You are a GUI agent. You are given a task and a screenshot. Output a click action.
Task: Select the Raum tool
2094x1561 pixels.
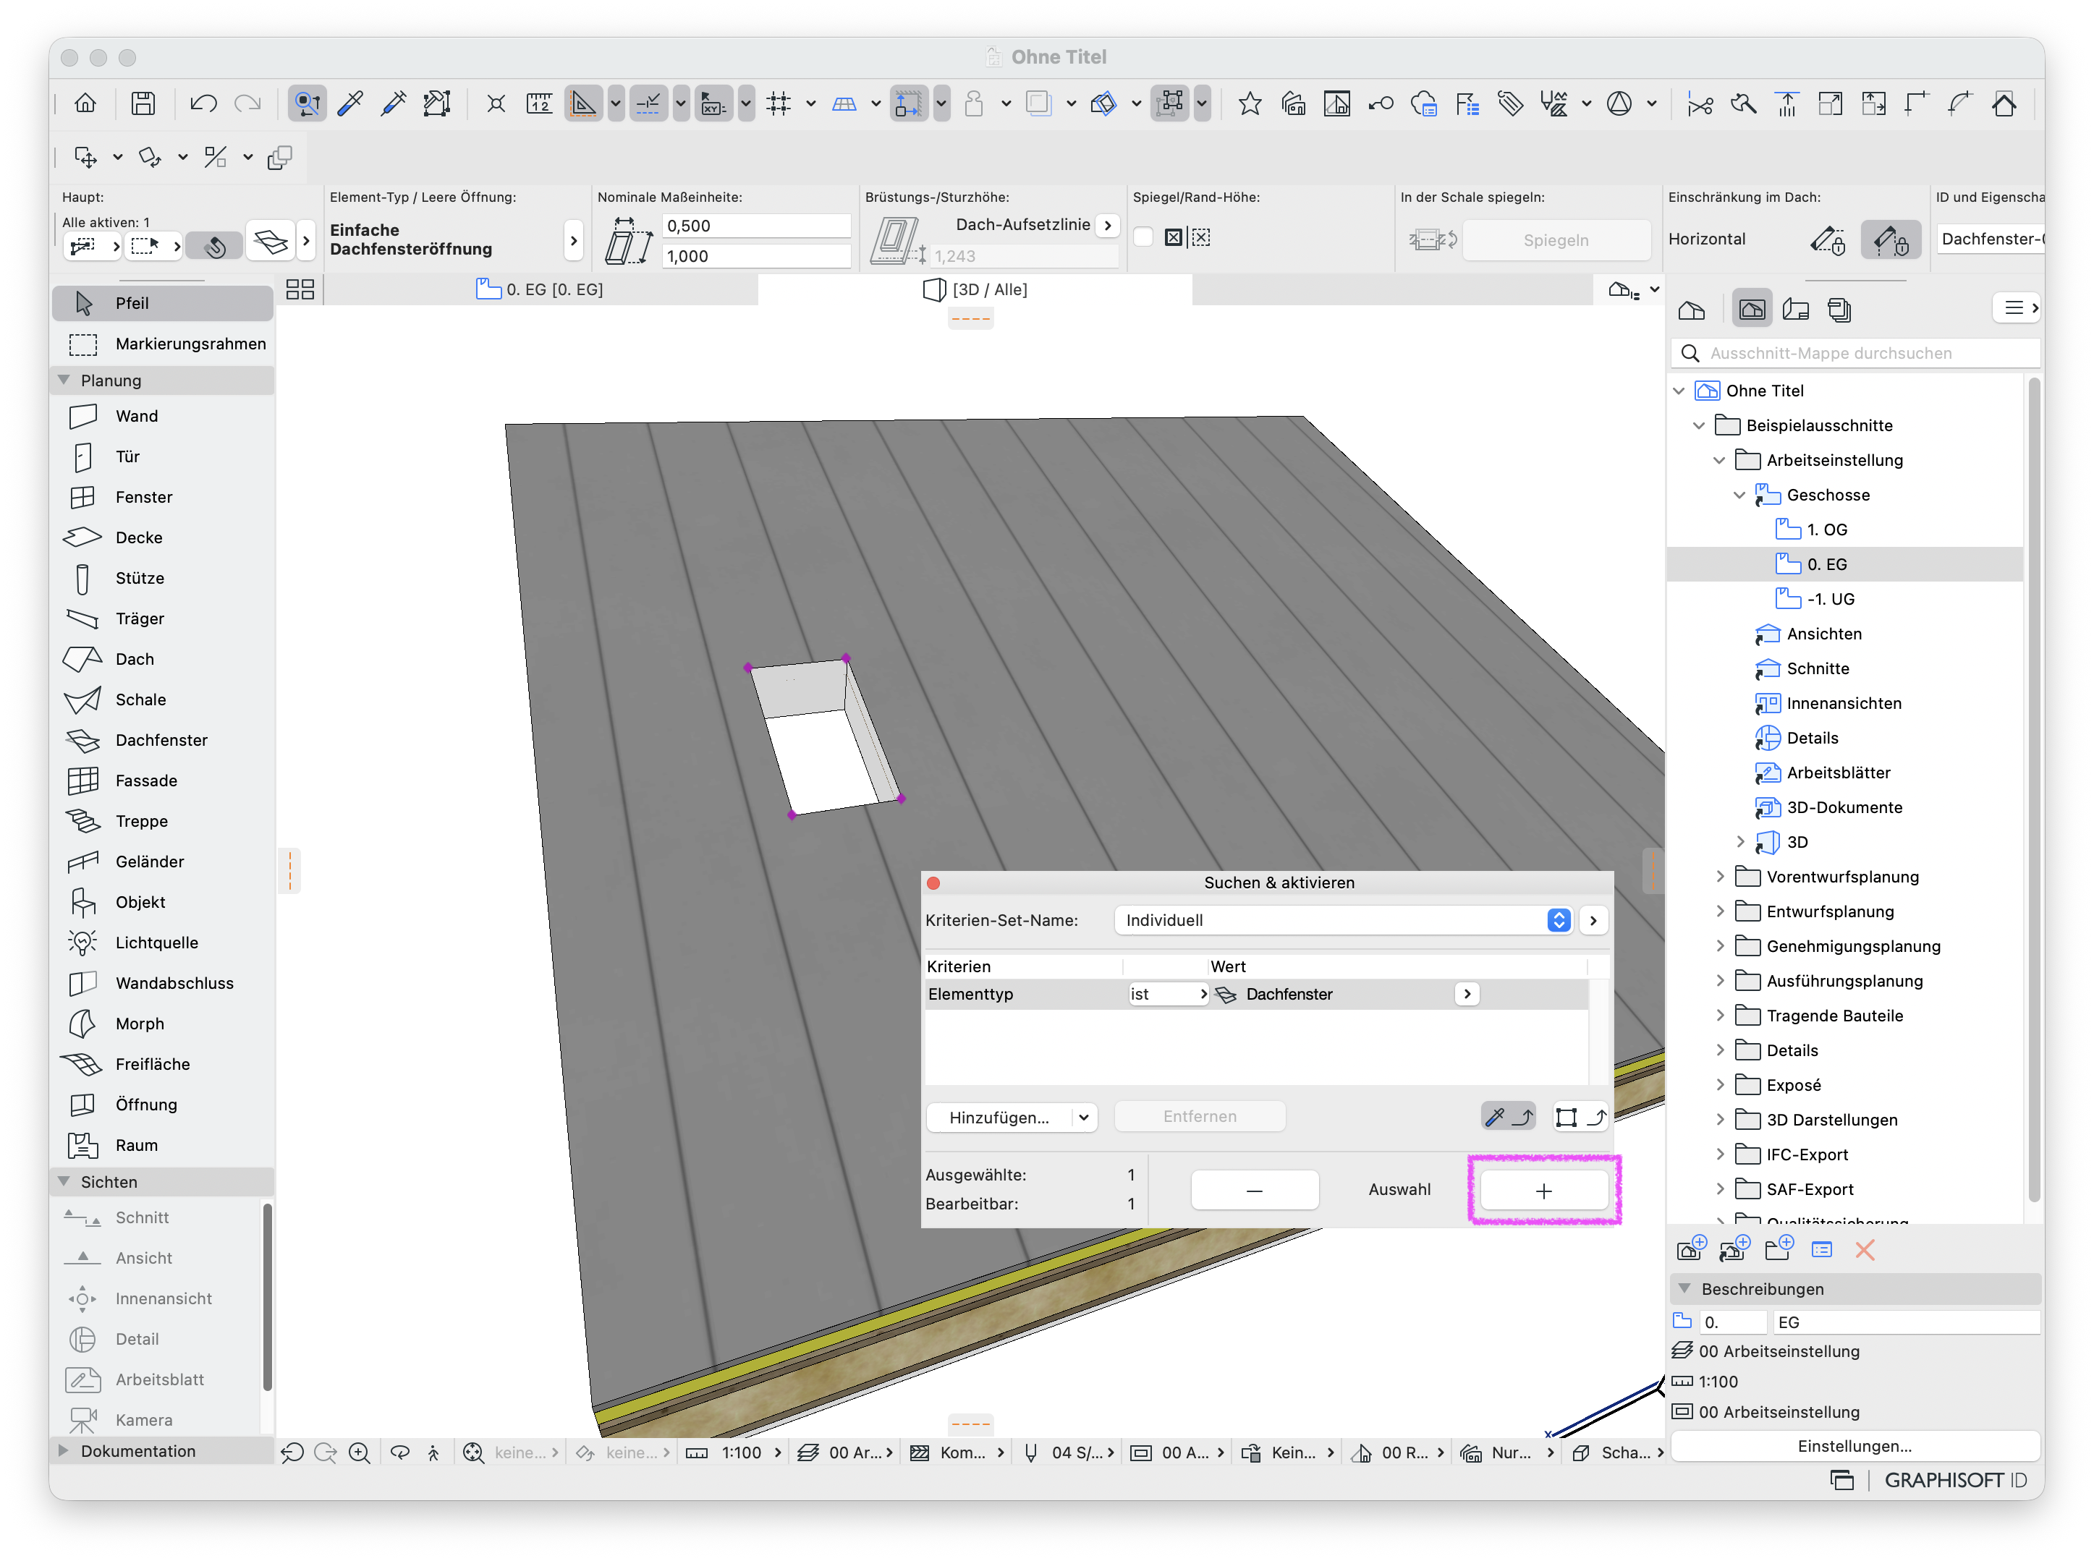pyautogui.click(x=163, y=1147)
